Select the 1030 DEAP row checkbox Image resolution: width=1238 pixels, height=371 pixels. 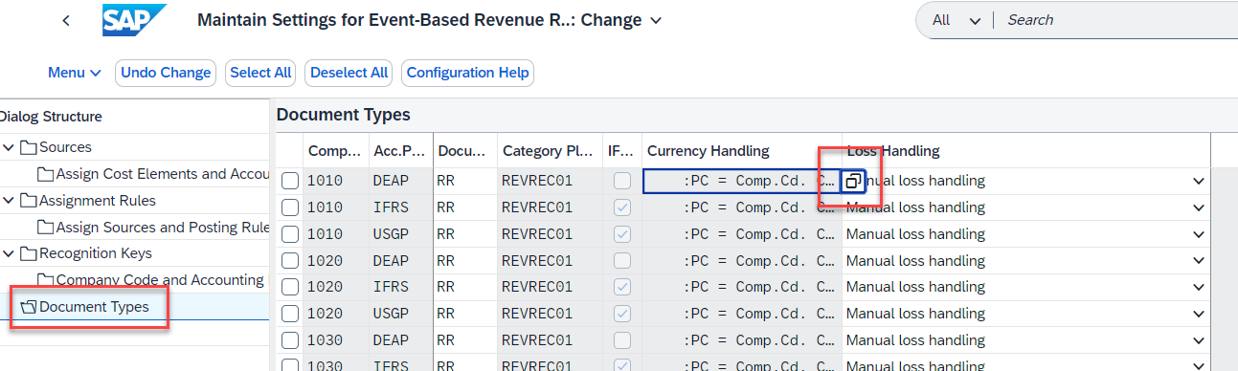tap(290, 341)
